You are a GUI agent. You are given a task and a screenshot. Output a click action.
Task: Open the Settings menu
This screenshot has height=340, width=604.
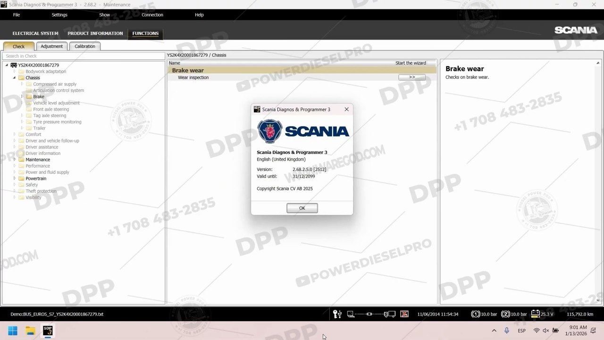59,15
